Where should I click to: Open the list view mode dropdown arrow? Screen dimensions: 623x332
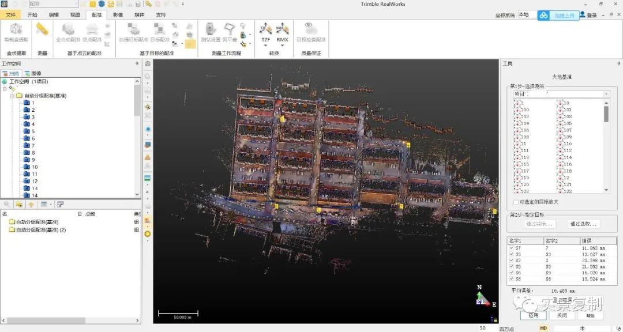[51, 204]
